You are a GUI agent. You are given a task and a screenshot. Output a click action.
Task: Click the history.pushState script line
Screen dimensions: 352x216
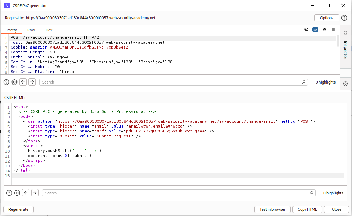pos(66,151)
